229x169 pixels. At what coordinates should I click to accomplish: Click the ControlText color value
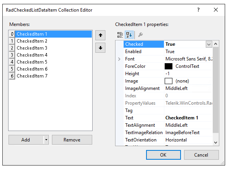tap(187, 66)
